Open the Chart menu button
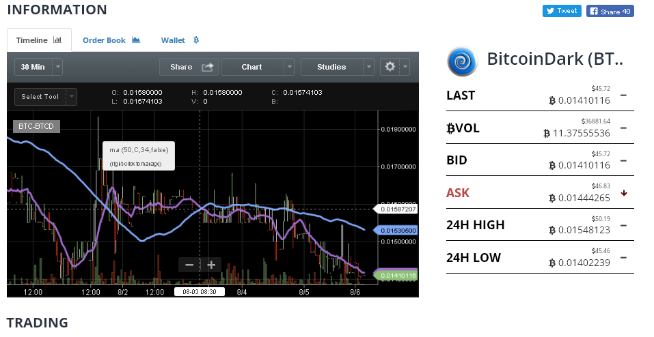 pyautogui.click(x=252, y=67)
